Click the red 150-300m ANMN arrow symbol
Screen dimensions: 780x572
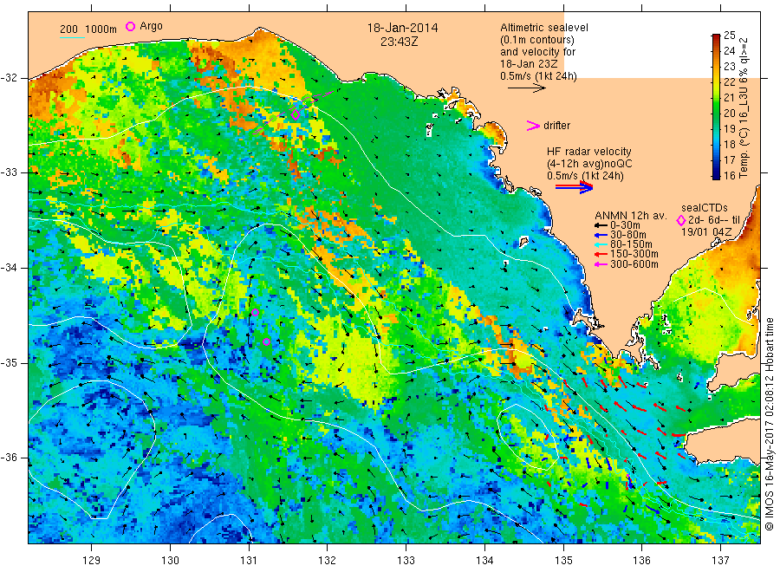pyautogui.click(x=601, y=254)
